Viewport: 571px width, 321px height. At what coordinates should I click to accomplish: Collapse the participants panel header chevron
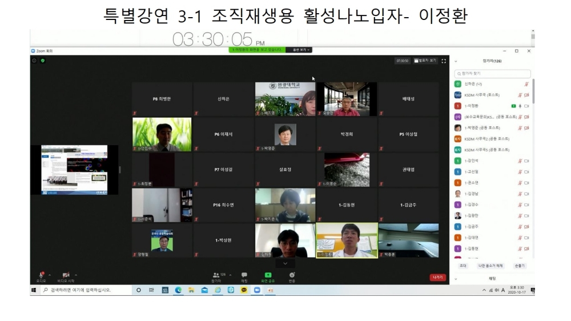[456, 61]
